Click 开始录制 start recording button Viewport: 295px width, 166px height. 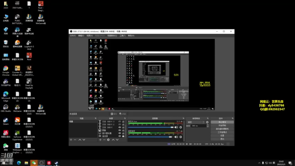click(222, 125)
